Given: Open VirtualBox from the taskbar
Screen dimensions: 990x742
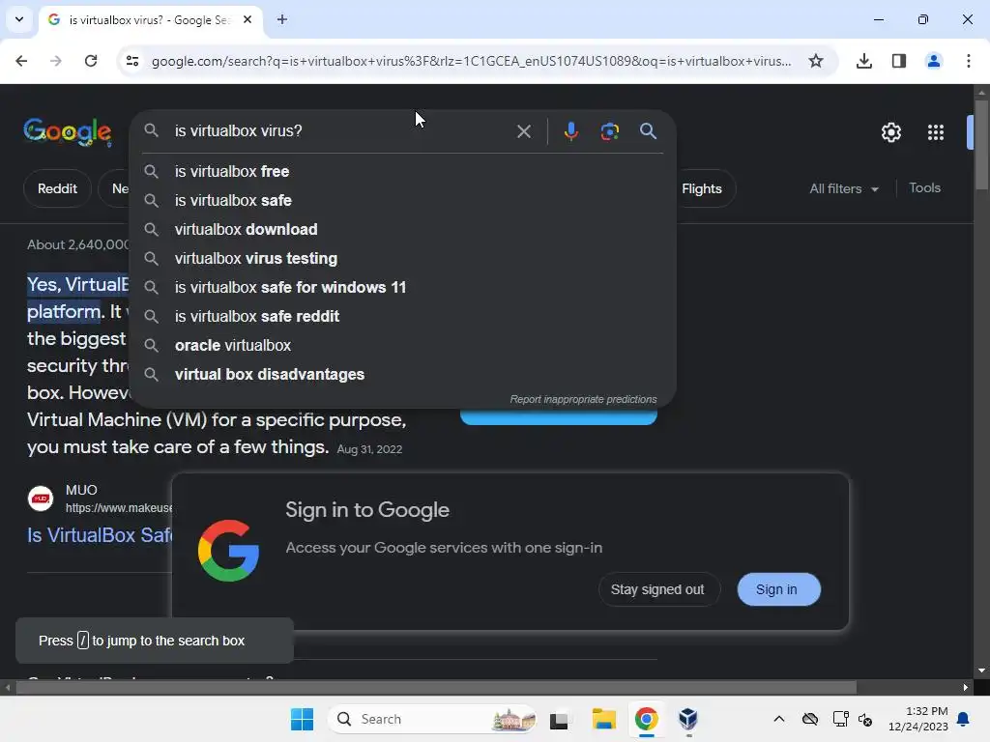Looking at the screenshot, I should coord(687,719).
